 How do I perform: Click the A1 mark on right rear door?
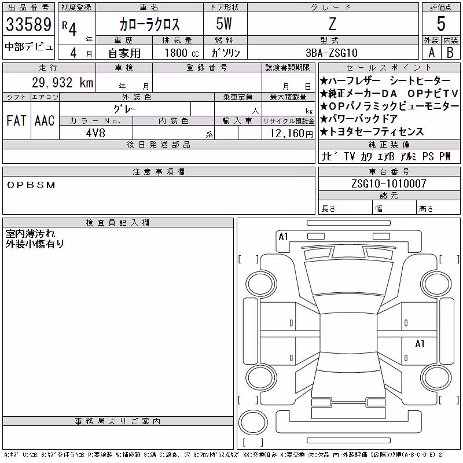pyautogui.click(x=420, y=343)
